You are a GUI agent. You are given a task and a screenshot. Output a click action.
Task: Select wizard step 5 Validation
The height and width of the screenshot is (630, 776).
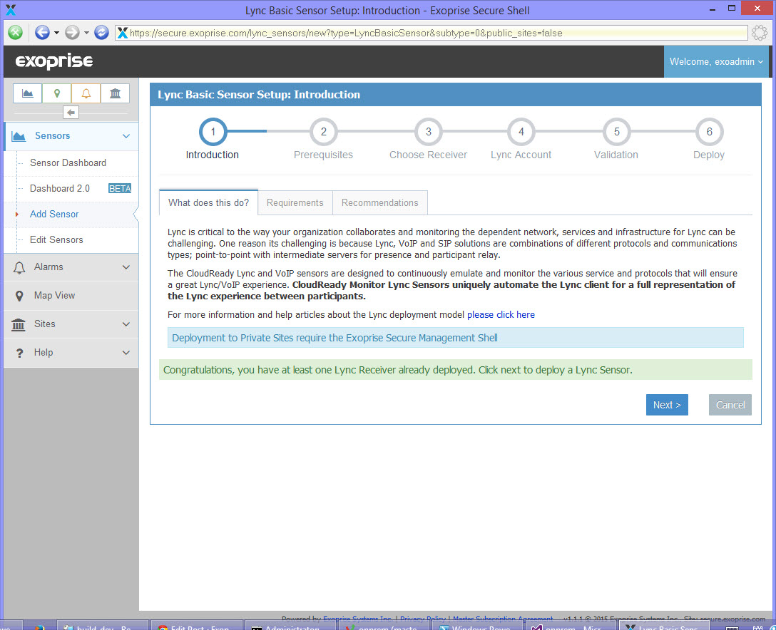click(617, 132)
